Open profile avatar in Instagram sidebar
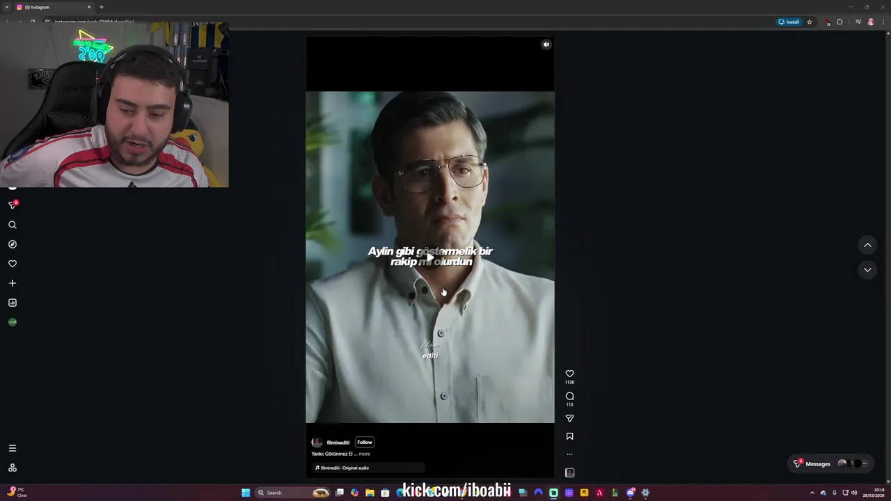This screenshot has width=891, height=501. (x=13, y=322)
